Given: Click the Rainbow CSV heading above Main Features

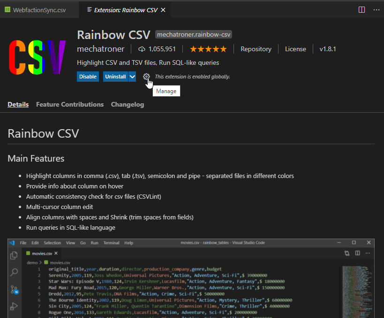Looking at the screenshot, I should (43, 133).
